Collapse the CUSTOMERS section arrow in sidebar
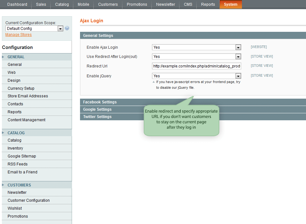306x224 pixels. pyautogui.click(x=4, y=185)
